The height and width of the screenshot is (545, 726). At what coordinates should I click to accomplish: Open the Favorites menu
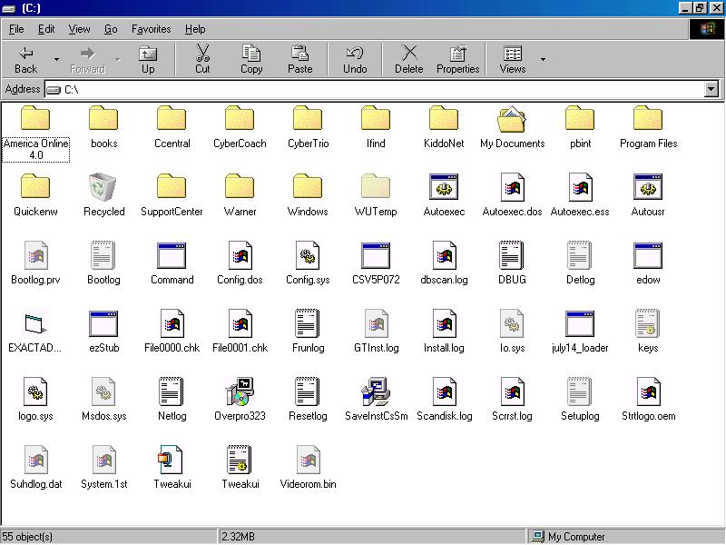click(x=151, y=29)
